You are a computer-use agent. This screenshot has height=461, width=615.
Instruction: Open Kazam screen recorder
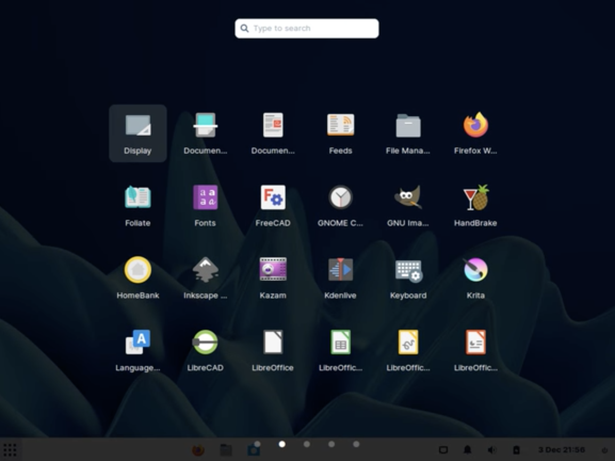point(273,278)
